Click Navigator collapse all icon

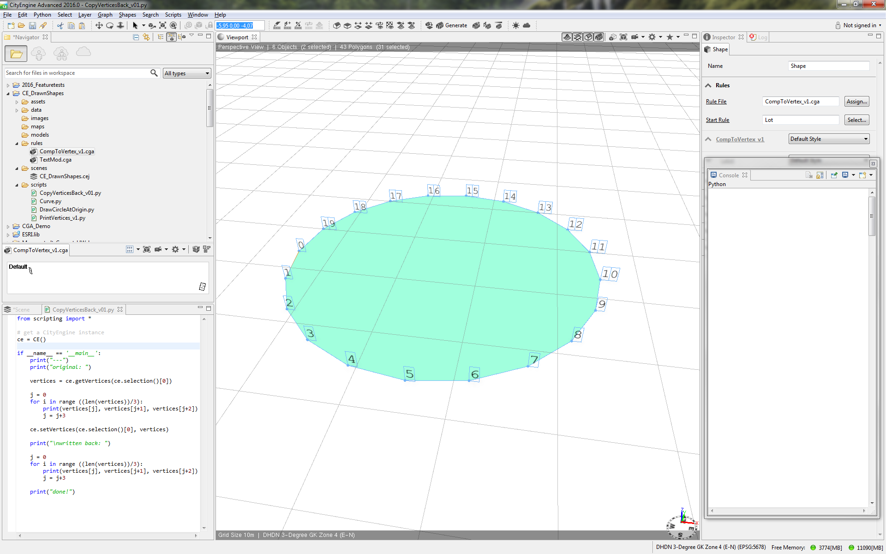pos(136,37)
